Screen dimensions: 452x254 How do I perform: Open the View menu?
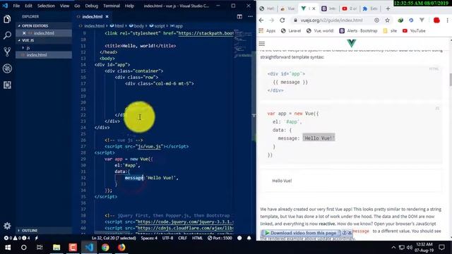[x=64, y=6]
